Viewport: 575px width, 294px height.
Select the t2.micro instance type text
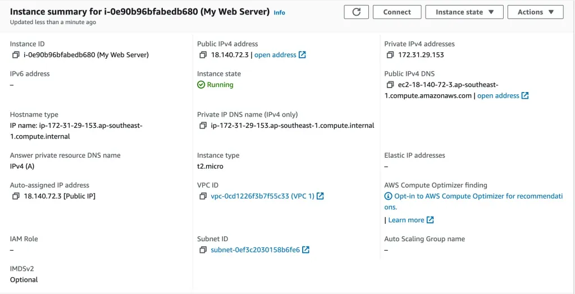(210, 167)
